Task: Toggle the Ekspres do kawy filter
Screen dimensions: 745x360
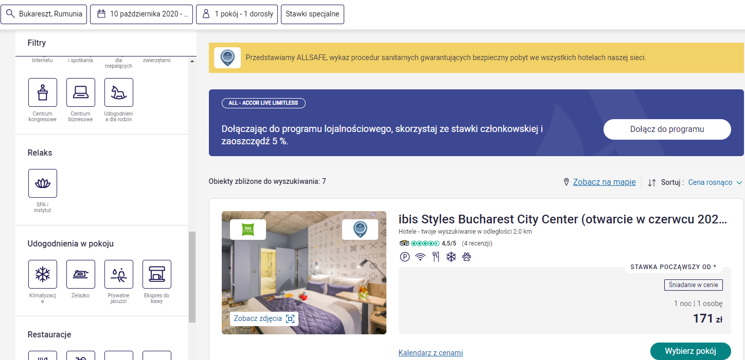Action: tap(157, 274)
